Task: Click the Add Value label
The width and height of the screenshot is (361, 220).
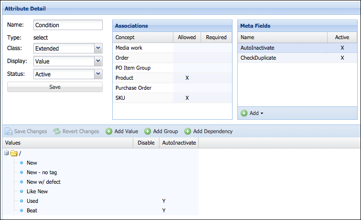Action: click(x=126, y=131)
